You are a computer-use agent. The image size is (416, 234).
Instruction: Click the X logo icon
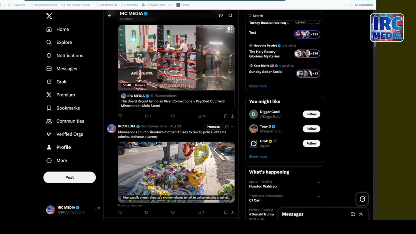49,16
